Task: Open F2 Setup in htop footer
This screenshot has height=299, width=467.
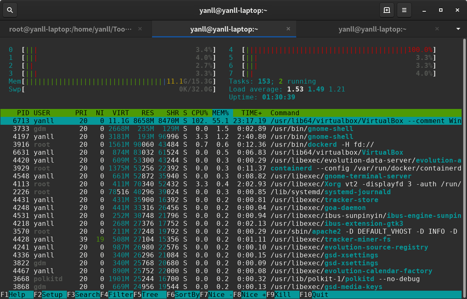Action: pos(50,295)
